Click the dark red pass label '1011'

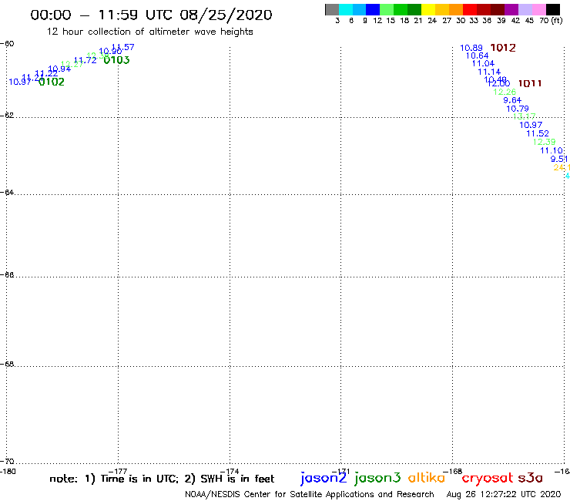530,83
